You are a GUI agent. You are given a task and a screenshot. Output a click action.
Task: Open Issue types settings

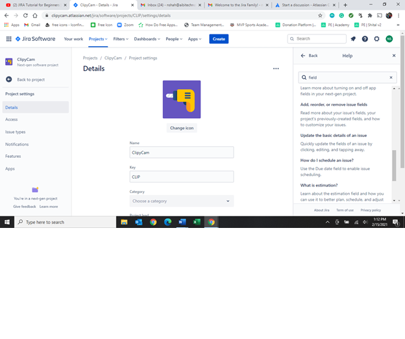tap(15, 132)
